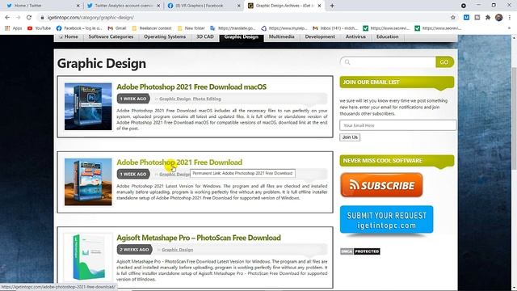Open the Facebook log in bookmark
Viewport: 517px width, 291px height.
79,28
